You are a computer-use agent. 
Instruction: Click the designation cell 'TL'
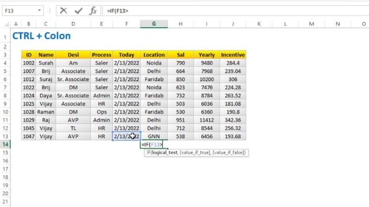(x=73, y=128)
